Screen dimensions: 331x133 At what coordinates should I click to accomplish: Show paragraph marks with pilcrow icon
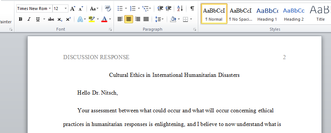[x=192, y=8]
